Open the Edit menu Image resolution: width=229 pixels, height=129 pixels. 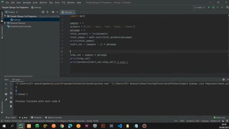click(13, 3)
